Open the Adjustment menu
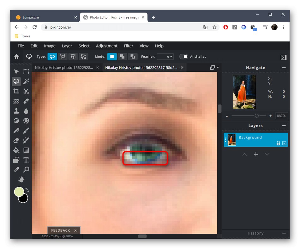300x249 pixels. (106, 46)
